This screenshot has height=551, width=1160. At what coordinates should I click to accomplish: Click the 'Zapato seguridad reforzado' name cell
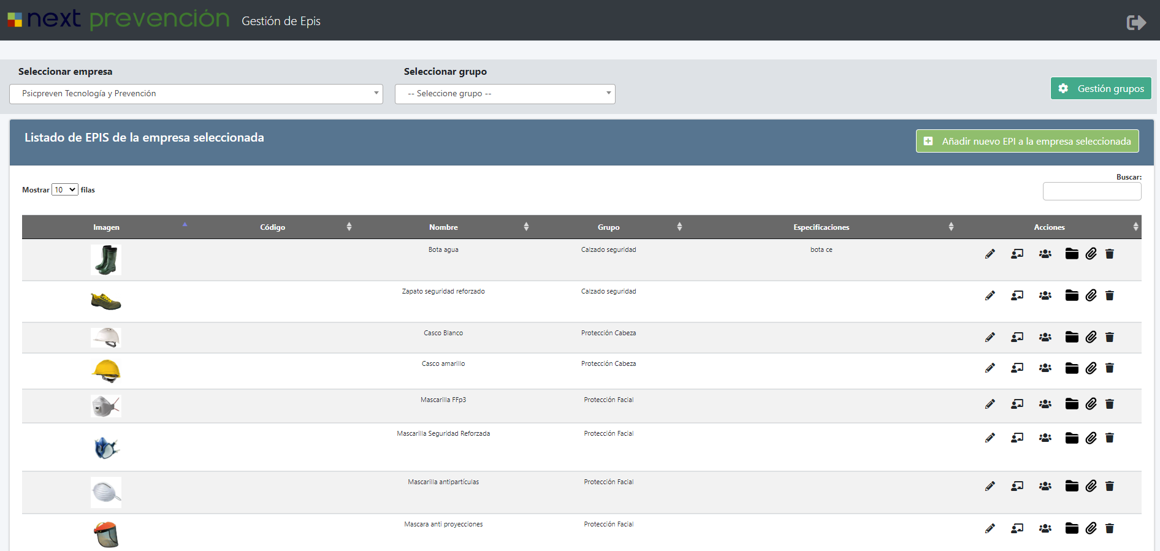coord(443,292)
